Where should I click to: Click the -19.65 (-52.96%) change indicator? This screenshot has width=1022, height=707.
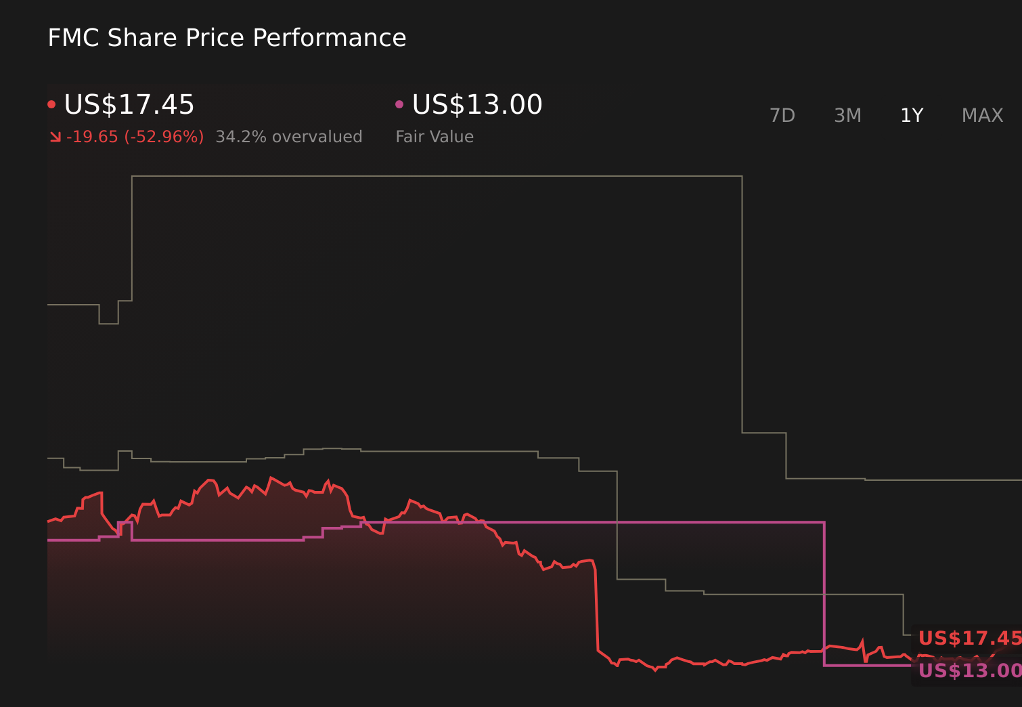coord(135,136)
